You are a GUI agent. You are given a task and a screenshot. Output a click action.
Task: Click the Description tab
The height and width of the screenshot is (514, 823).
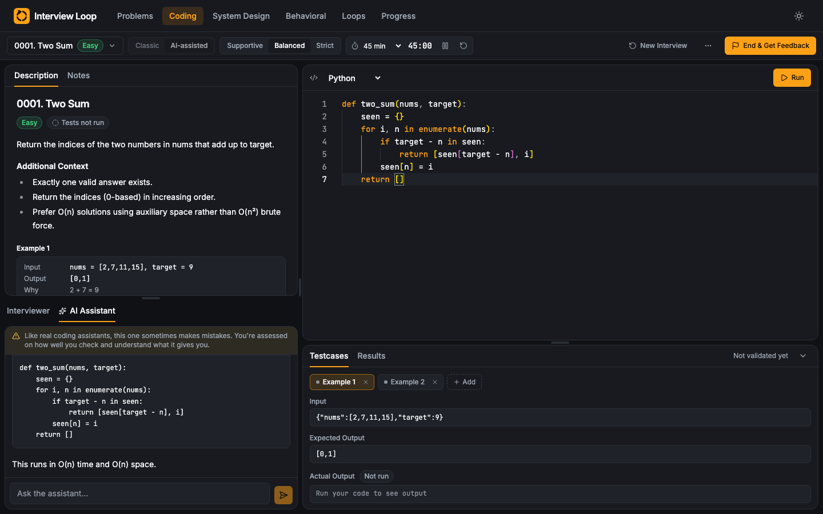(36, 75)
